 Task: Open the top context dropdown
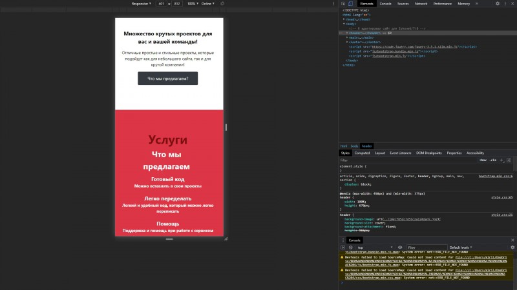(x=375, y=247)
